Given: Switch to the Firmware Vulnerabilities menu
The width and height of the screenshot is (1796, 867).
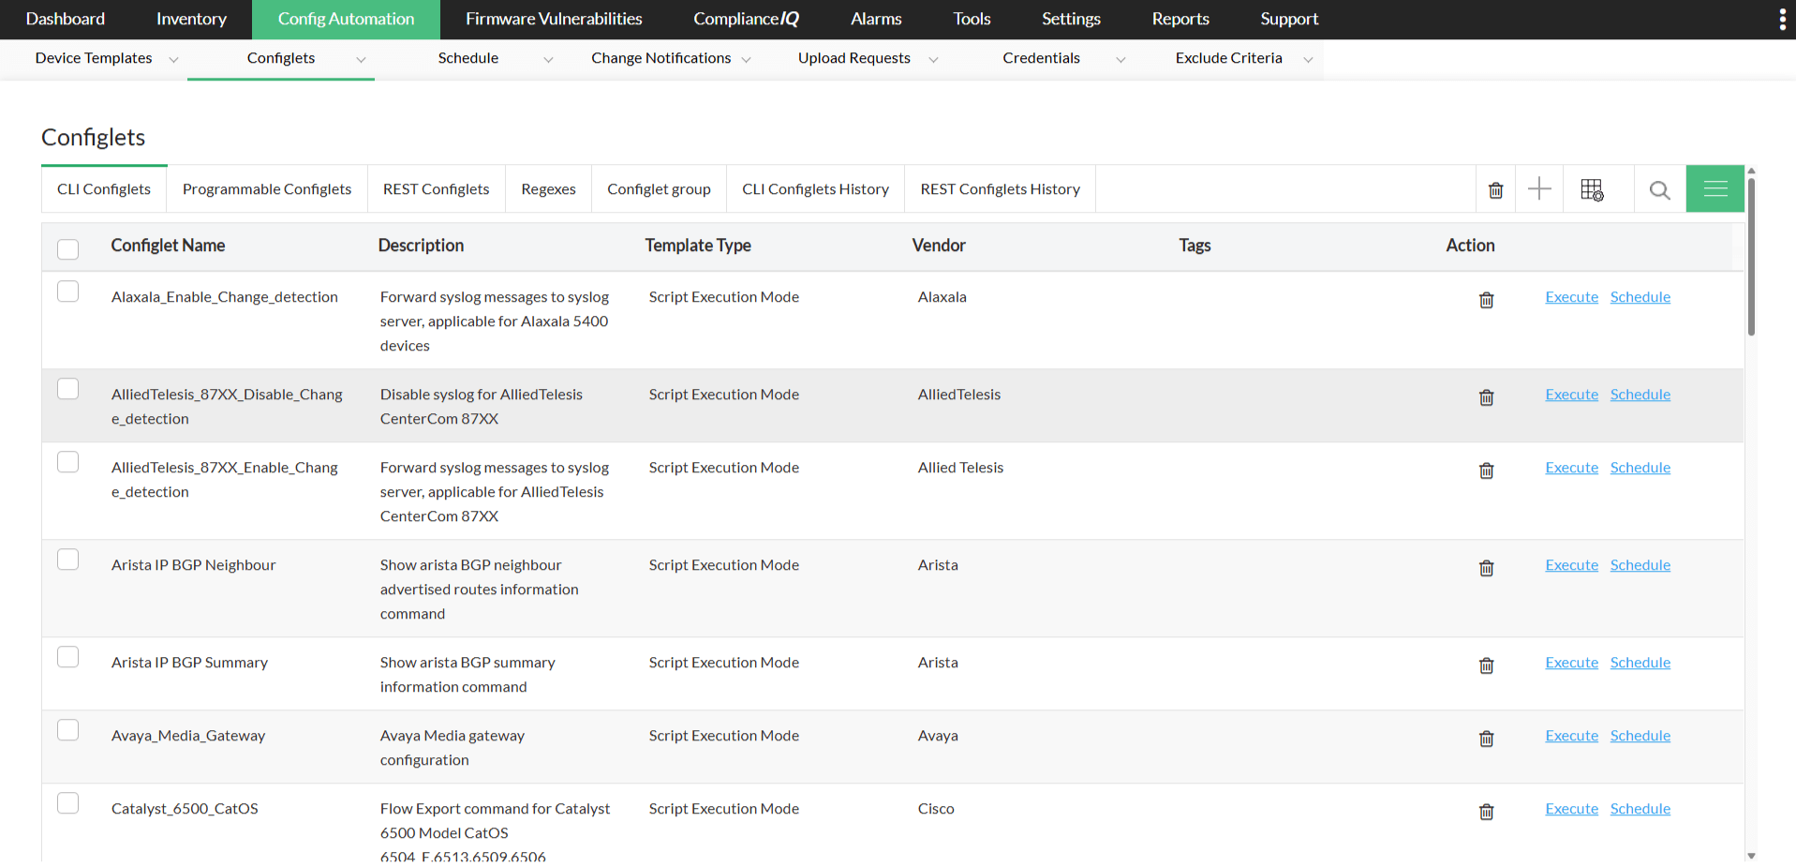Looking at the screenshot, I should tap(553, 19).
